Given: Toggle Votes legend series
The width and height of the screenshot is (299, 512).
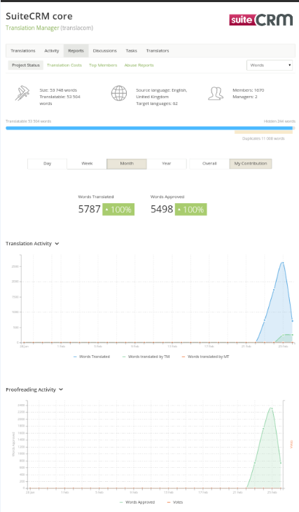Looking at the screenshot, I should tap(175, 502).
